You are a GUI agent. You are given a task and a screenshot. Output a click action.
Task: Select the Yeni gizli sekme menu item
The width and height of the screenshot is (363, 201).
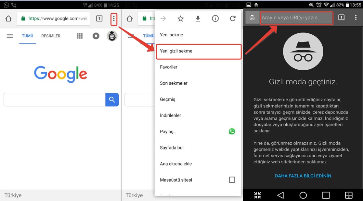[199, 51]
